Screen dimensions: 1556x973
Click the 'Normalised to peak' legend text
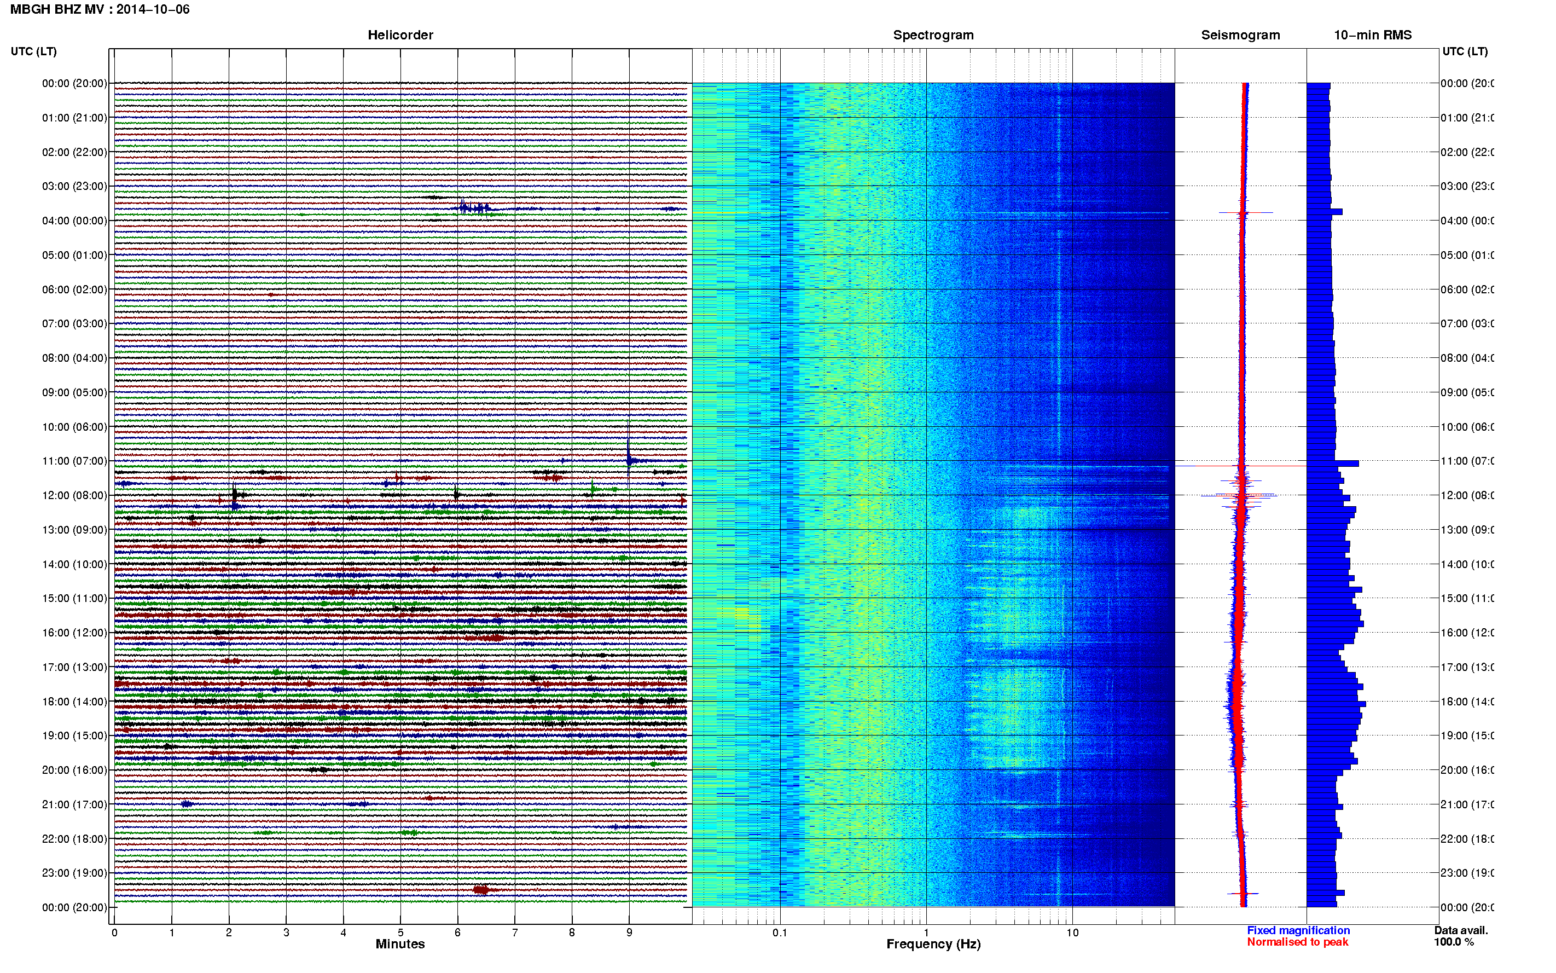point(1297,942)
